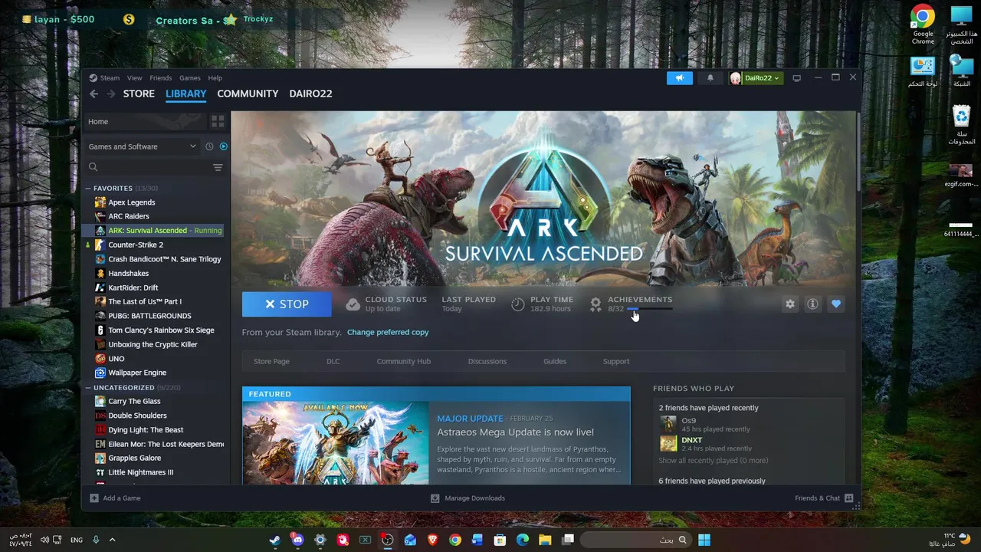981x552 pixels.
Task: Toggle the ready-to-play filter icon
Action: (x=223, y=146)
